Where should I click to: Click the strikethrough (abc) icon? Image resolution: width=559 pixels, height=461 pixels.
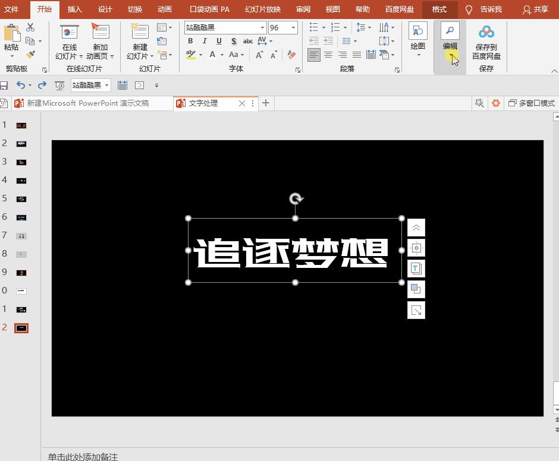[248, 41]
